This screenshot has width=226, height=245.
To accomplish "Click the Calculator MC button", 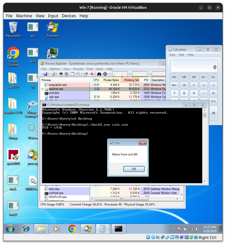I will click(174, 77).
